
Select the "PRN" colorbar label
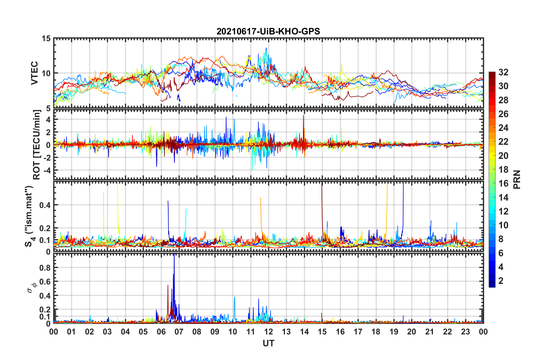tap(517, 179)
